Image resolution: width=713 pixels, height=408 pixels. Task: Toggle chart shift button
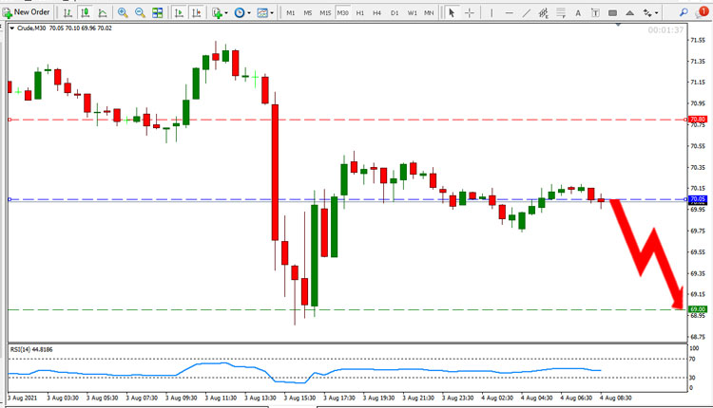click(197, 12)
